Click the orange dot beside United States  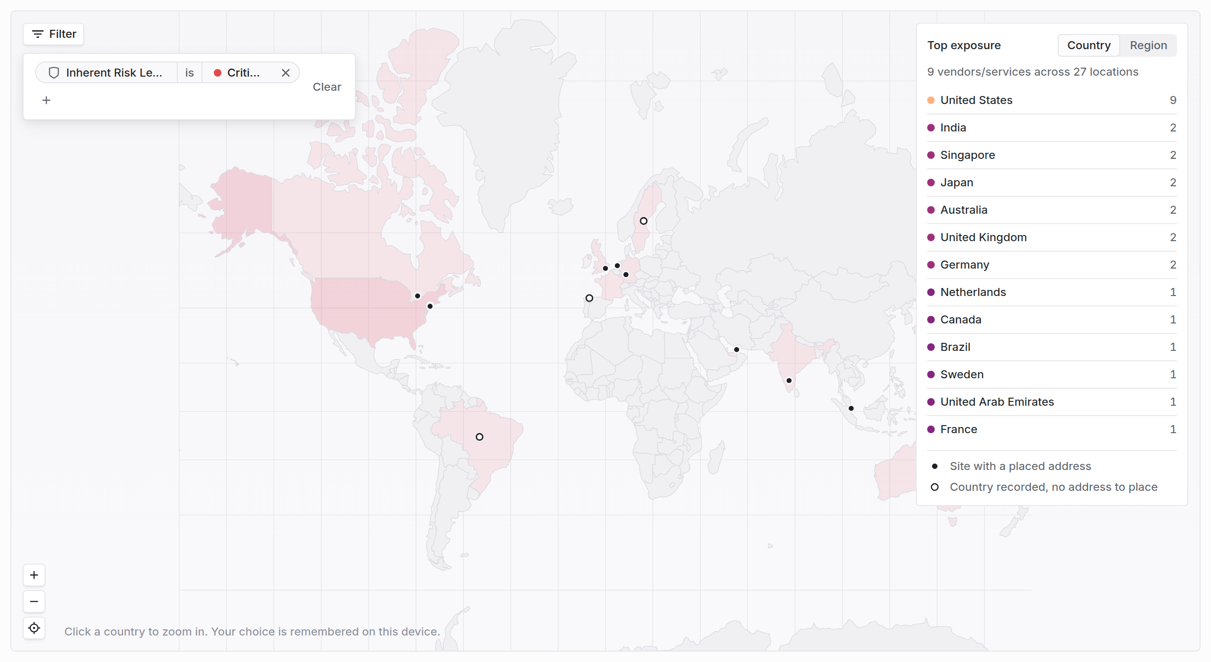click(931, 100)
